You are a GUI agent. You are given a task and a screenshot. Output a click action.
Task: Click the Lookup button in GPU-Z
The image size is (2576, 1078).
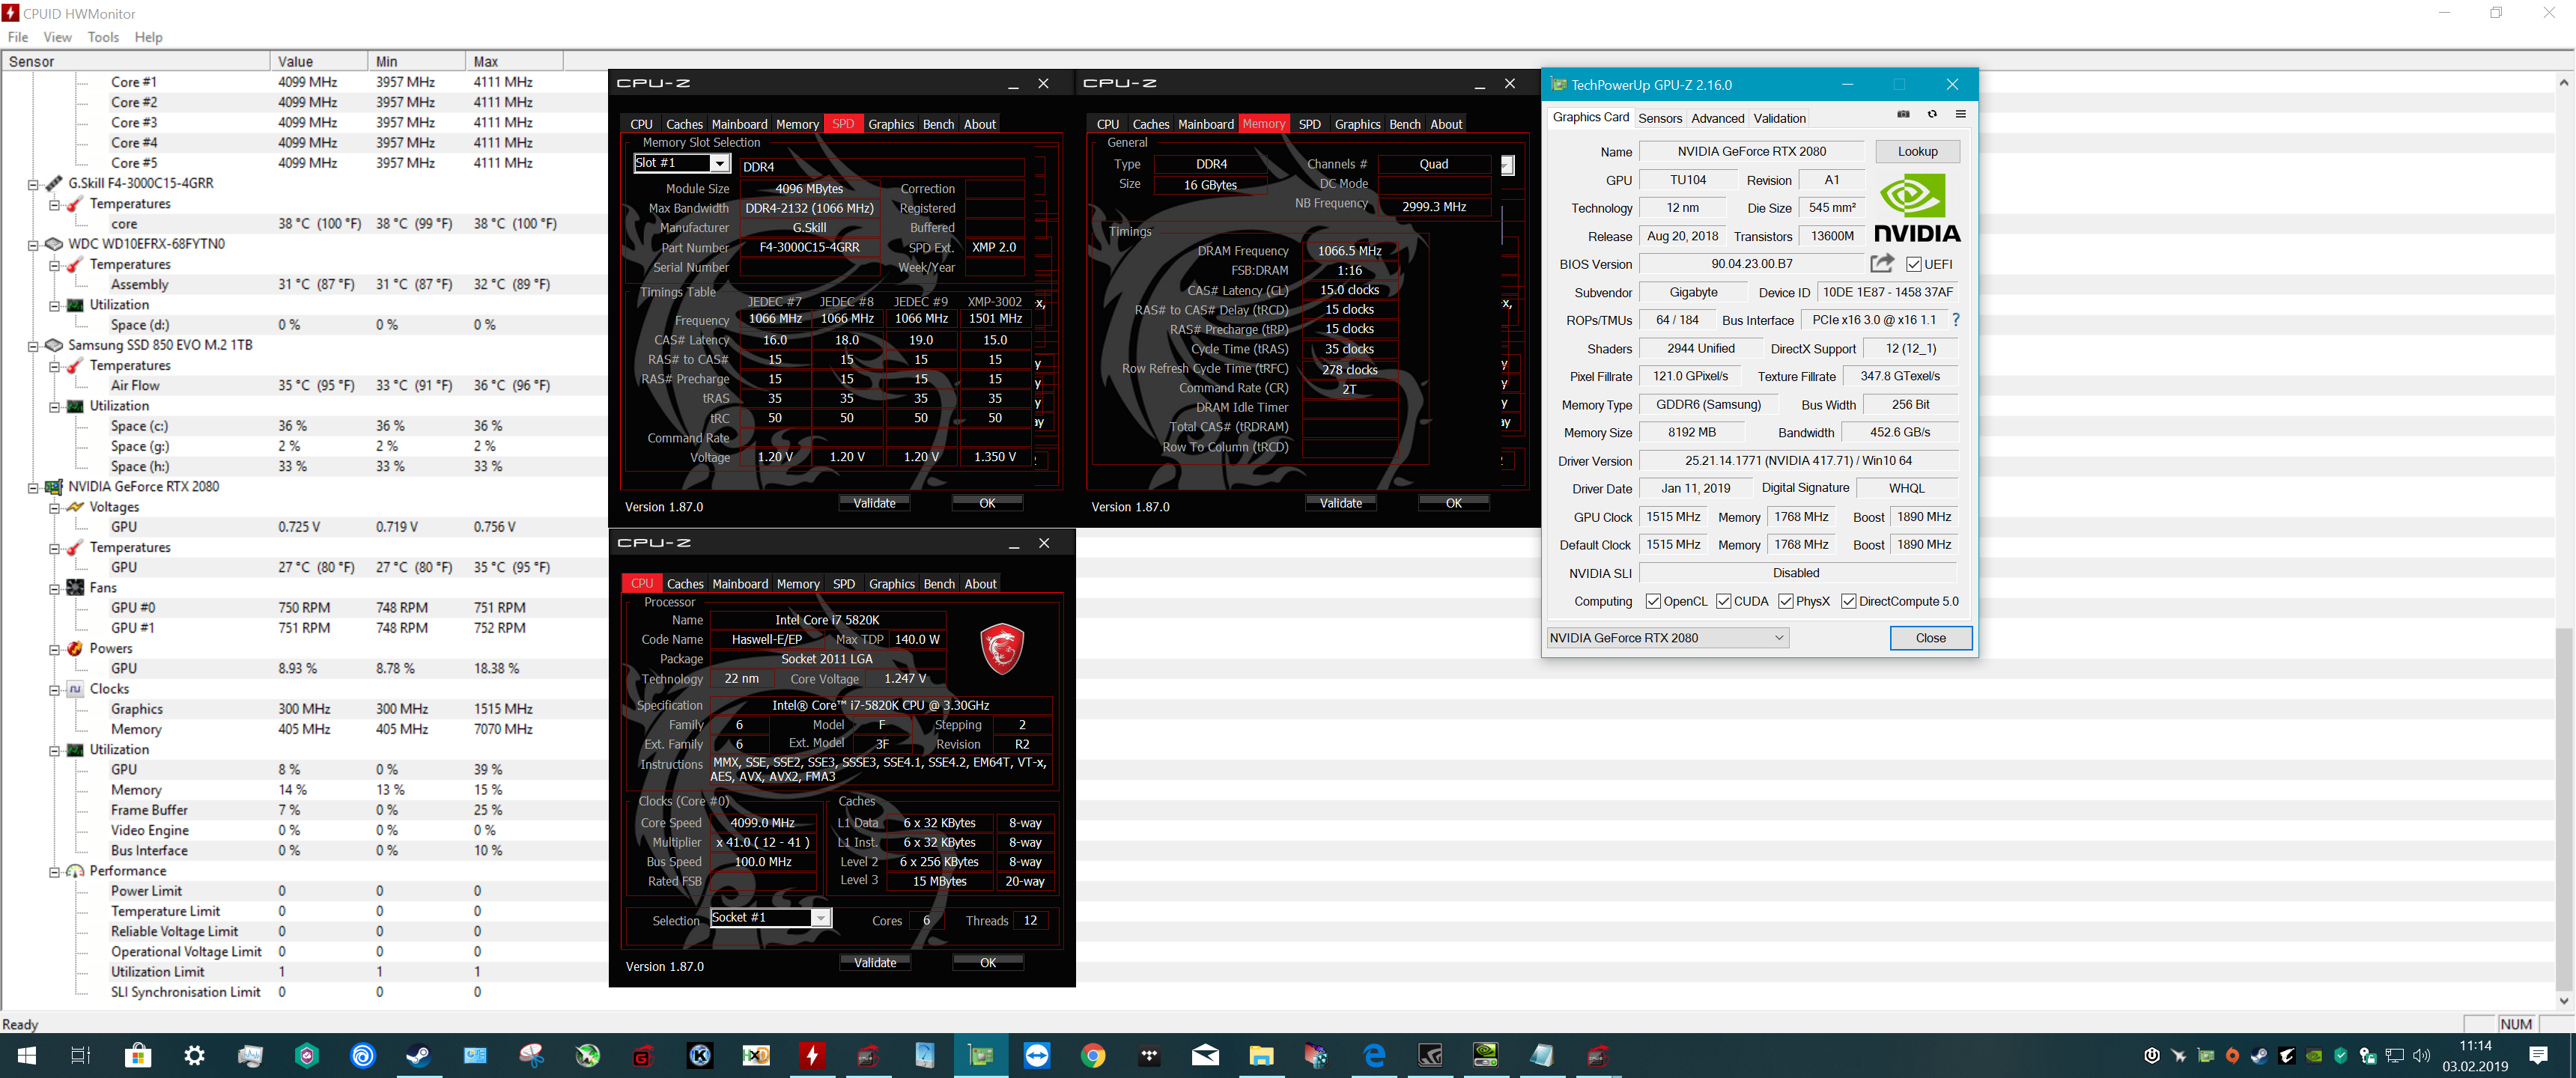(x=1917, y=151)
